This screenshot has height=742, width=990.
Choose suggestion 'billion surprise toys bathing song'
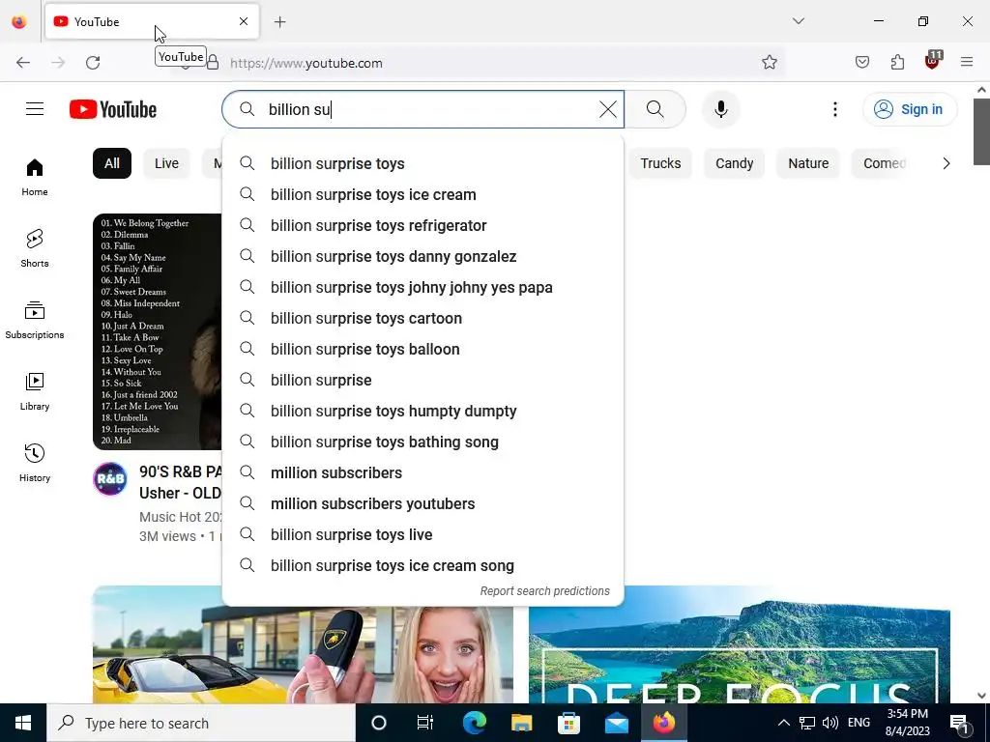coord(423,442)
